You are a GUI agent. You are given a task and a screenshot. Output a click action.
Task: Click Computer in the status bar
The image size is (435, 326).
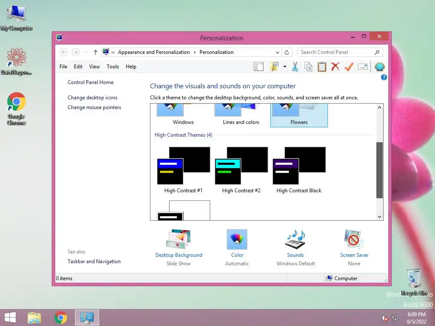coord(342,278)
